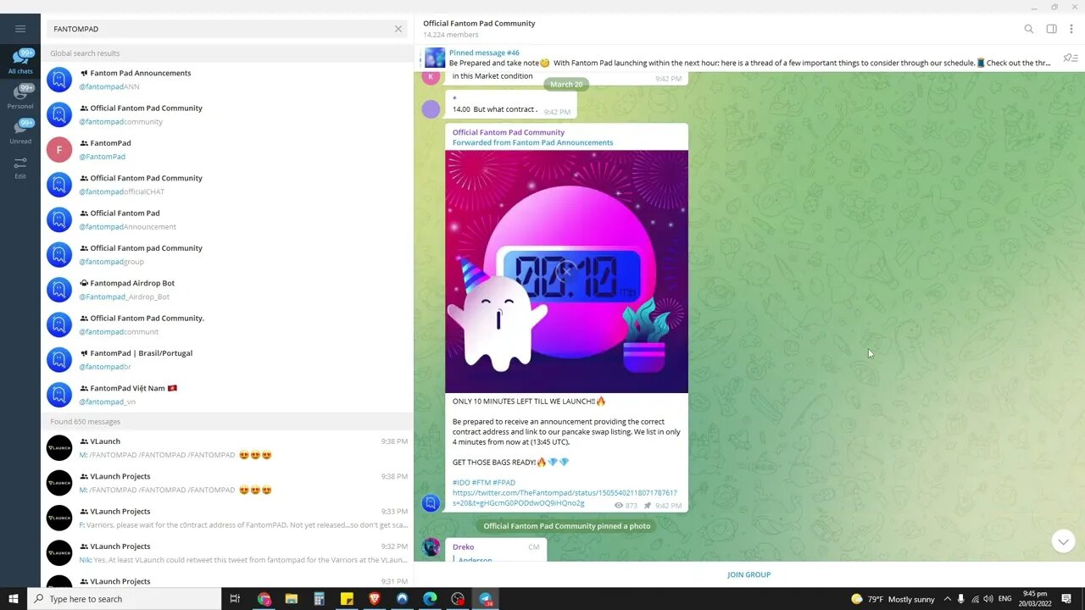Open the TheFantompad twitter link
The image size is (1085, 610).
click(565, 497)
